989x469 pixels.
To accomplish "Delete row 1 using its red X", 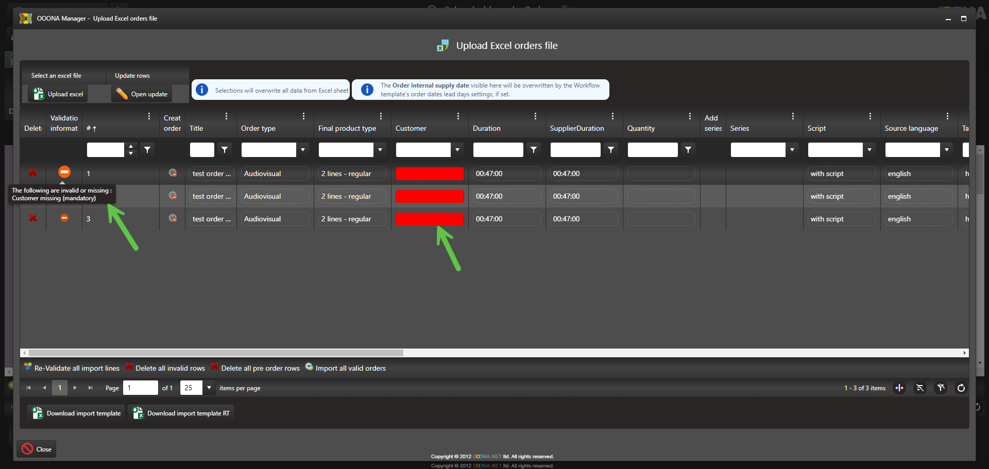I will coord(33,173).
